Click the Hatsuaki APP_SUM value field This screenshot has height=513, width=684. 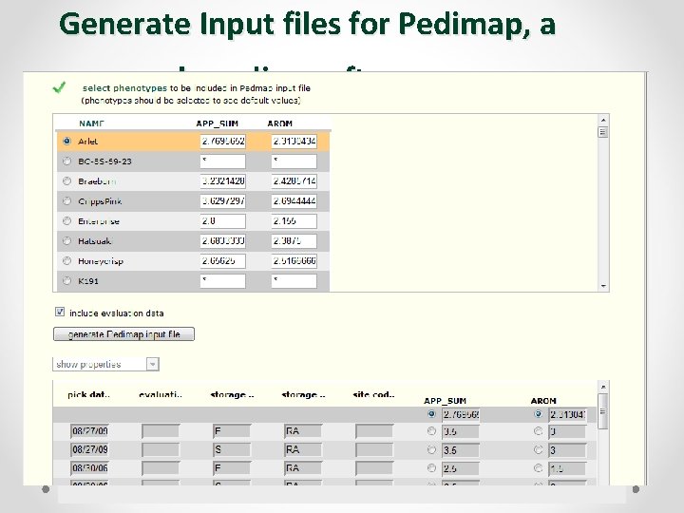pos(223,240)
